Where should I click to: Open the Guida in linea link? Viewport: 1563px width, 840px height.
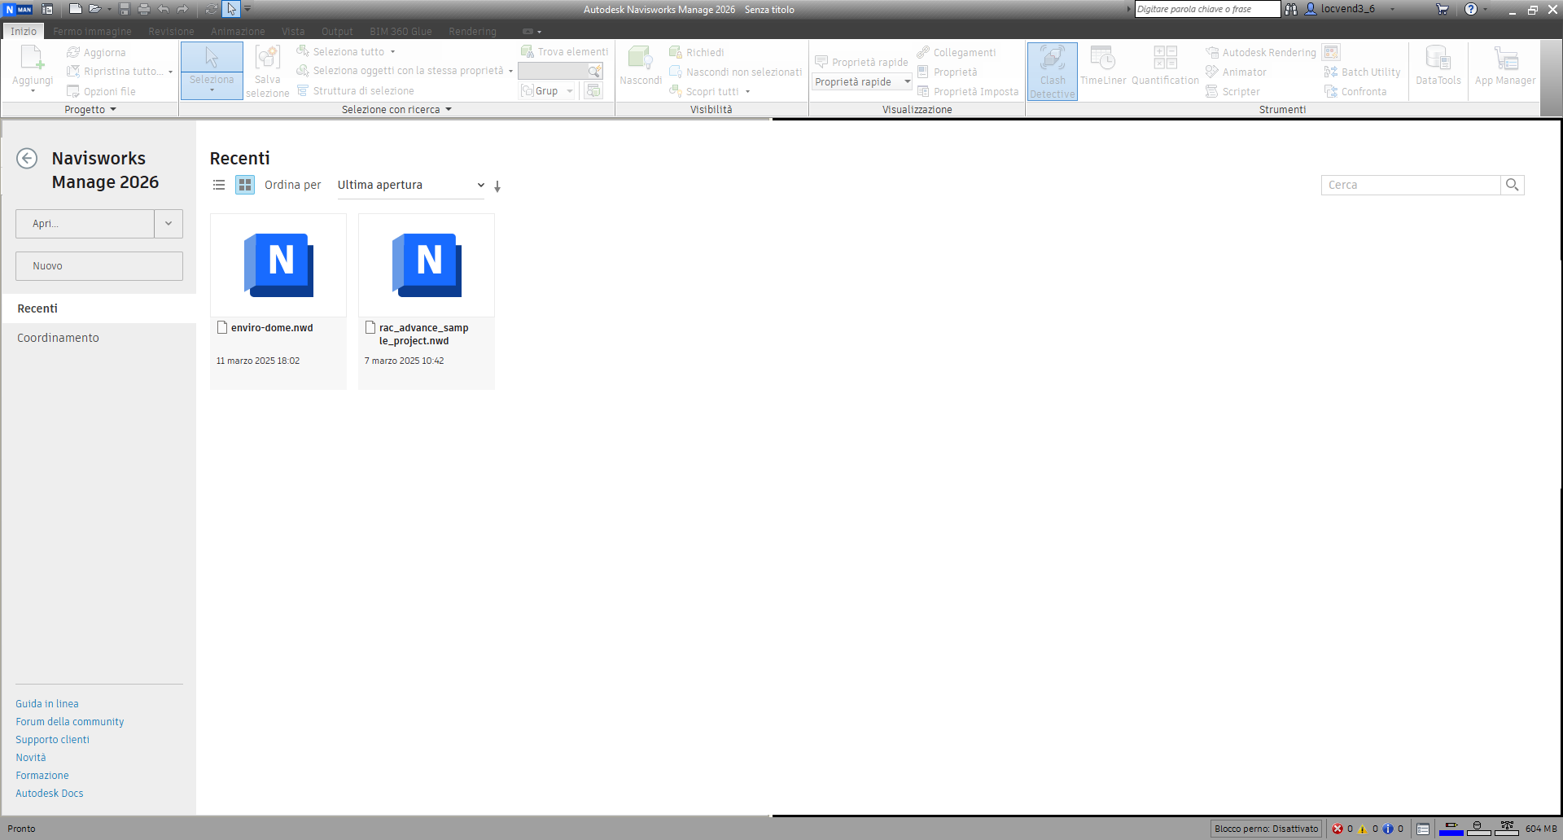[x=47, y=704]
